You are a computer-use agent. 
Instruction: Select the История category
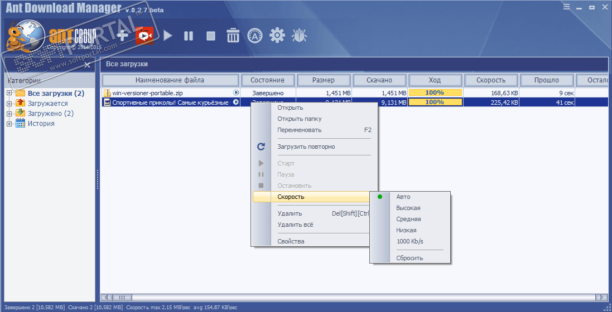tap(41, 124)
